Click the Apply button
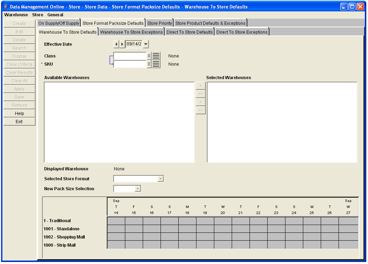 tap(19, 89)
